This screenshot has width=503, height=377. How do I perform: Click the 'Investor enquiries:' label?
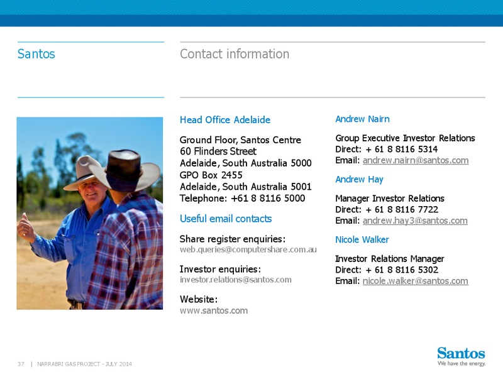[x=220, y=270]
